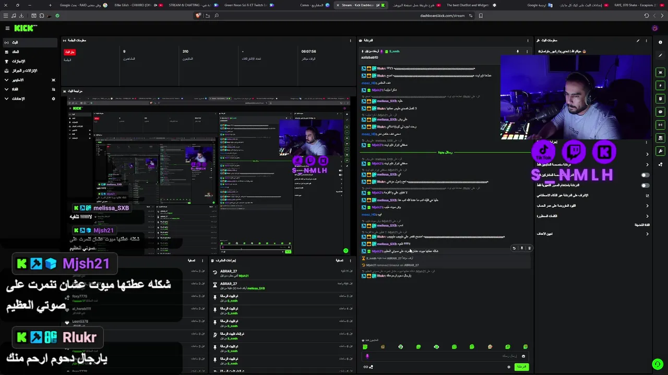Click the 310 followers count
Image resolution: width=668 pixels, height=375 pixels.
click(x=185, y=52)
